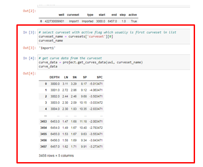Viewport: 203px width, 167px height.
Task: Click the step value 1.0
Action: pyautogui.click(x=124, y=21)
